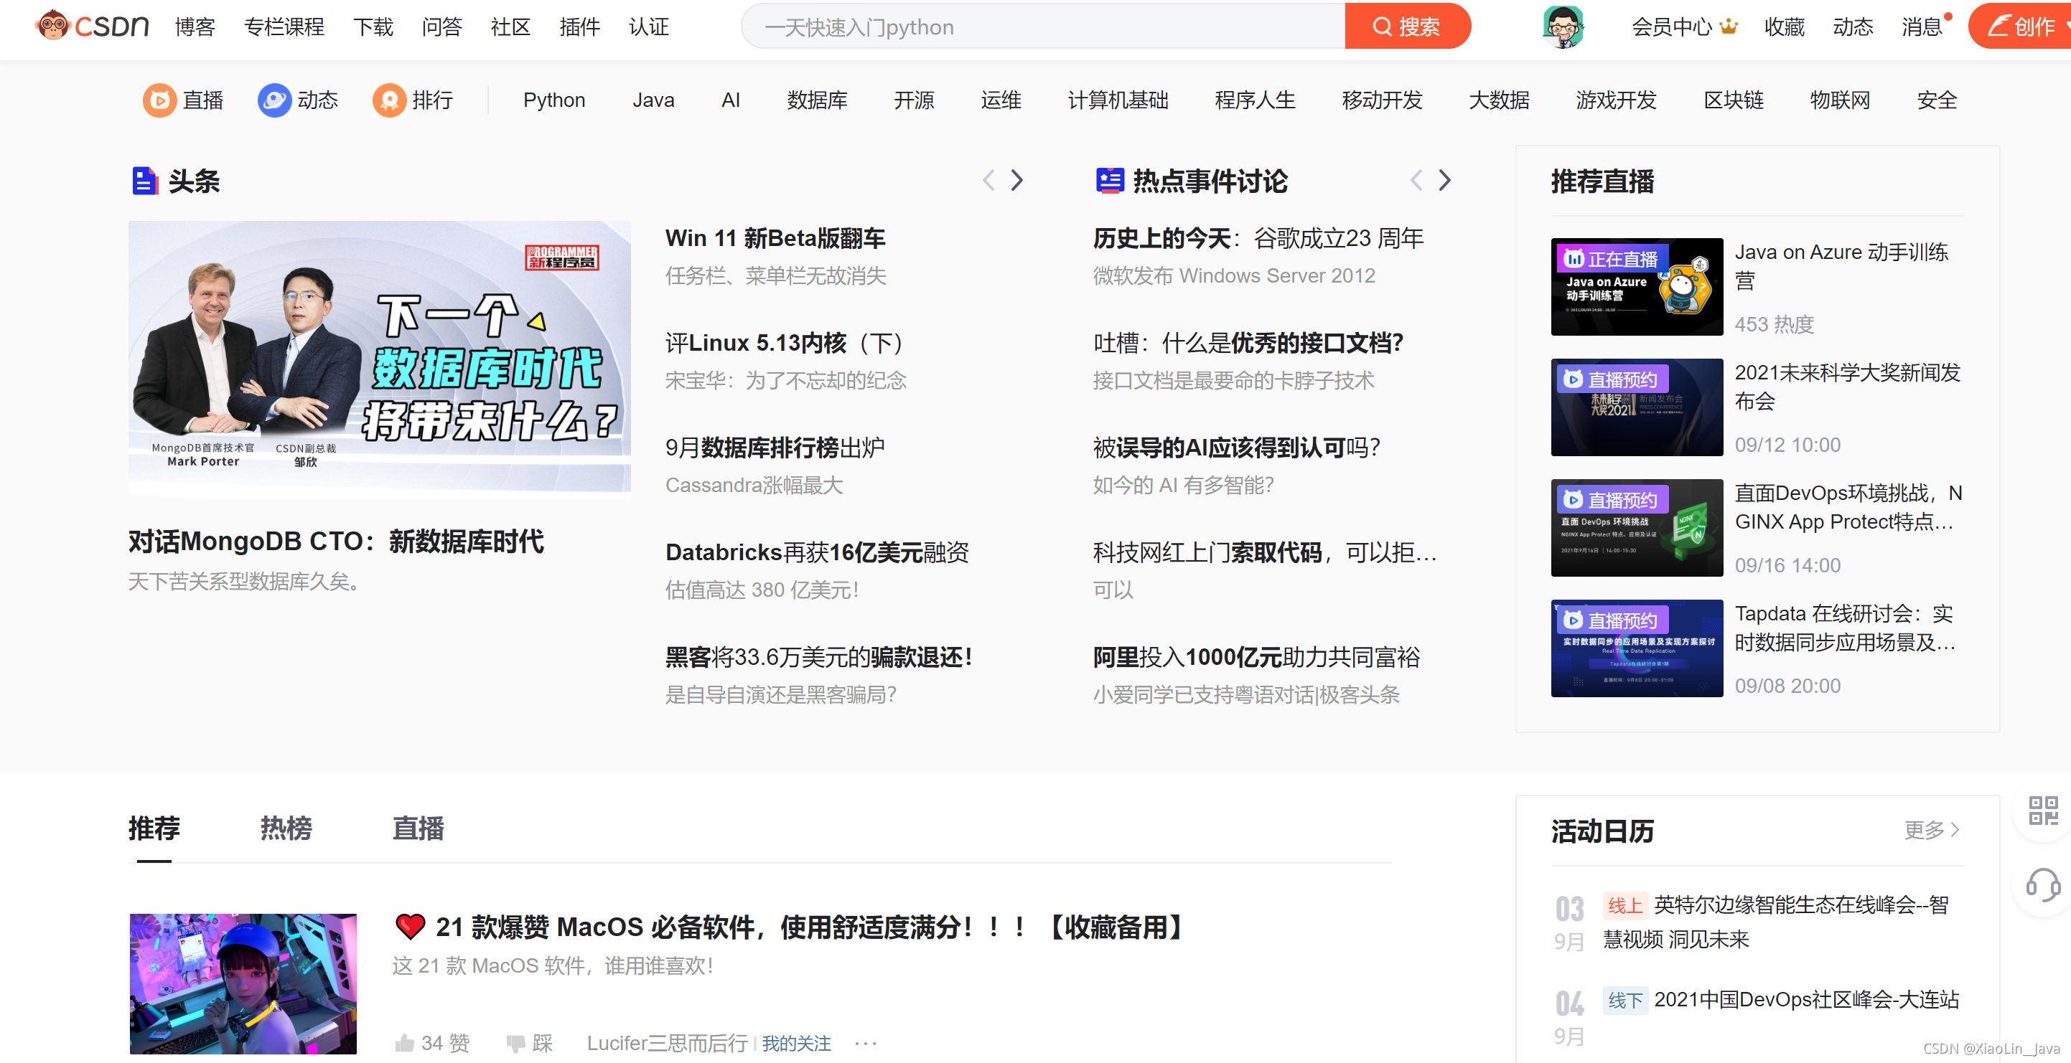This screenshot has width=2071, height=1063.
Task: Click the 排行 ranking icon
Action: [389, 100]
